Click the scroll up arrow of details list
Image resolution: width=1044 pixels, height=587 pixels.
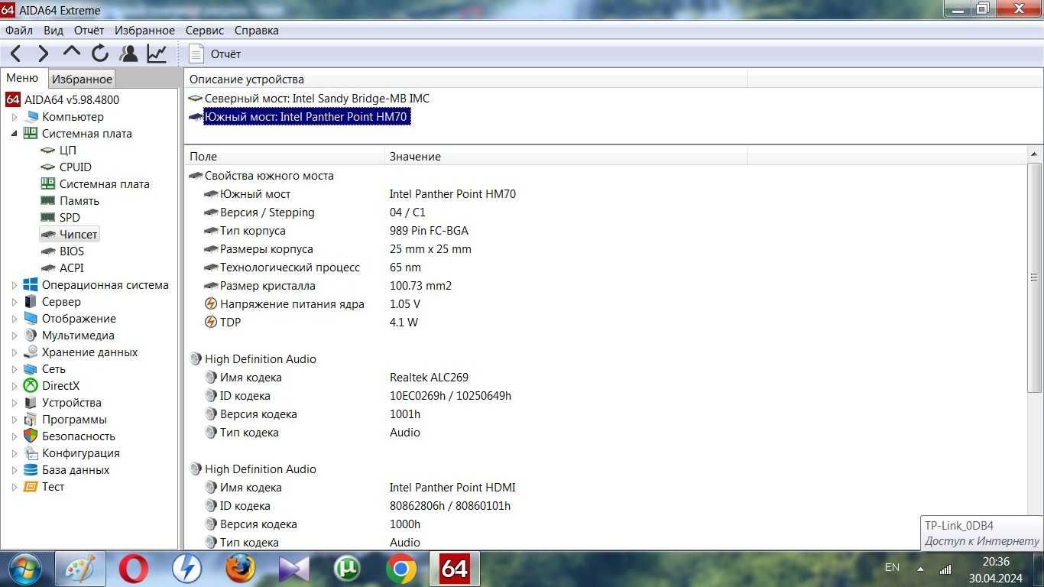(1035, 155)
